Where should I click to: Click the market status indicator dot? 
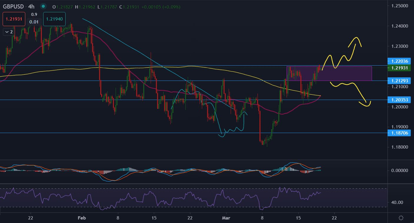43,6
